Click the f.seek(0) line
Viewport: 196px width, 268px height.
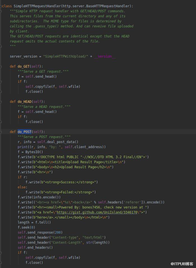point(26,227)
